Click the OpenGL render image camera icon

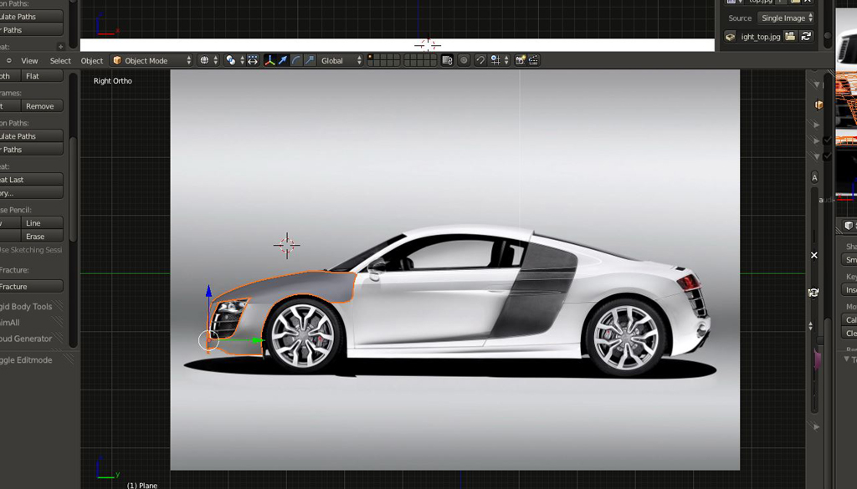(521, 60)
